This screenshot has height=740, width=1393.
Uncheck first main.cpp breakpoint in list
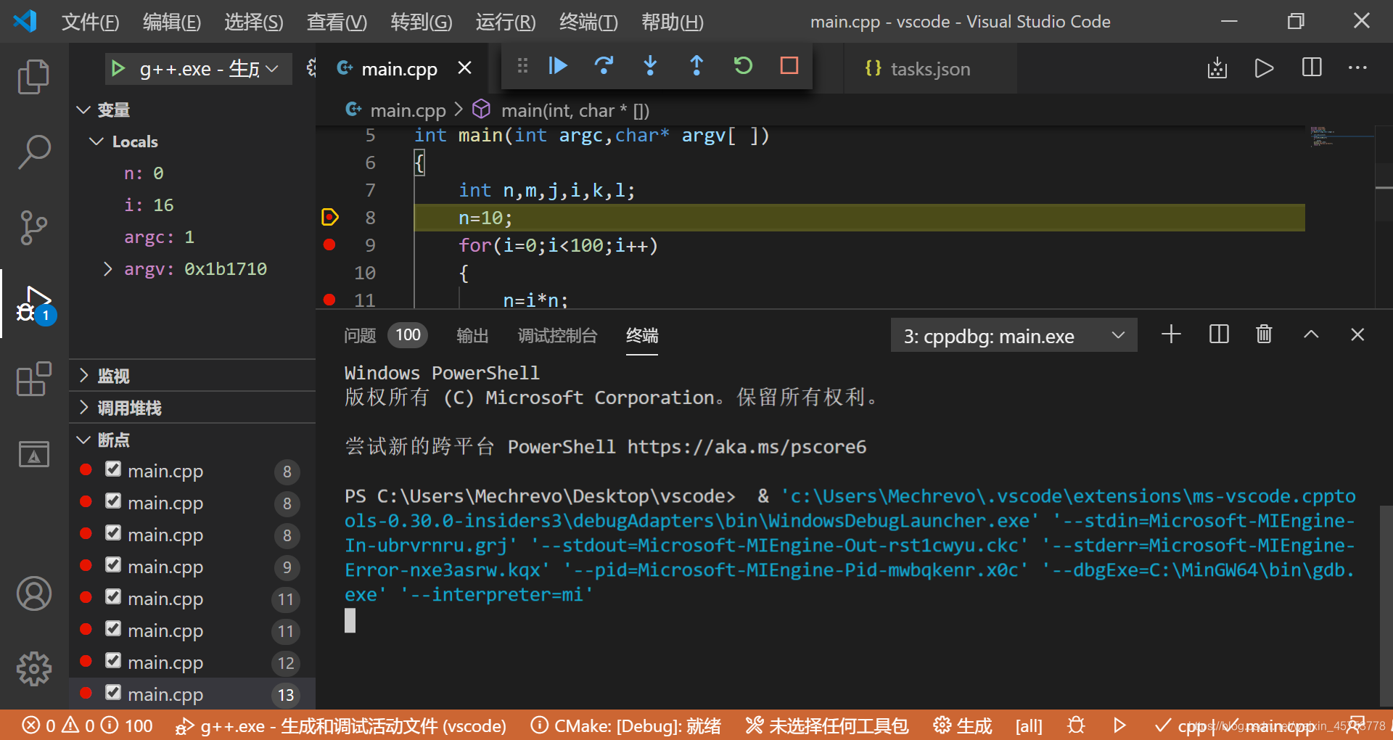pyautogui.click(x=113, y=469)
